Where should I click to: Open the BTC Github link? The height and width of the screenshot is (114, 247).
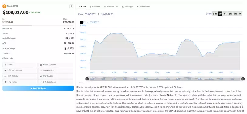click(20, 76)
